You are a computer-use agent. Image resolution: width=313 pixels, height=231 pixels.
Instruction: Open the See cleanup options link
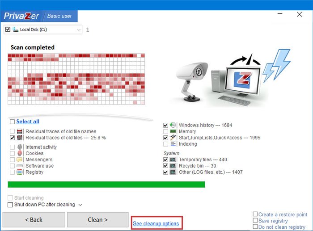coord(156,223)
